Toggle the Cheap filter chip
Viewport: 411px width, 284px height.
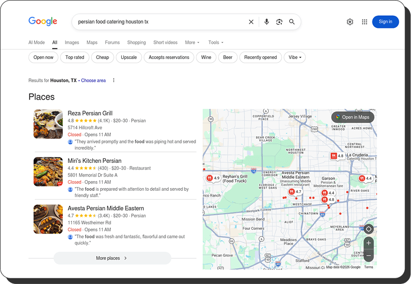[103, 57]
